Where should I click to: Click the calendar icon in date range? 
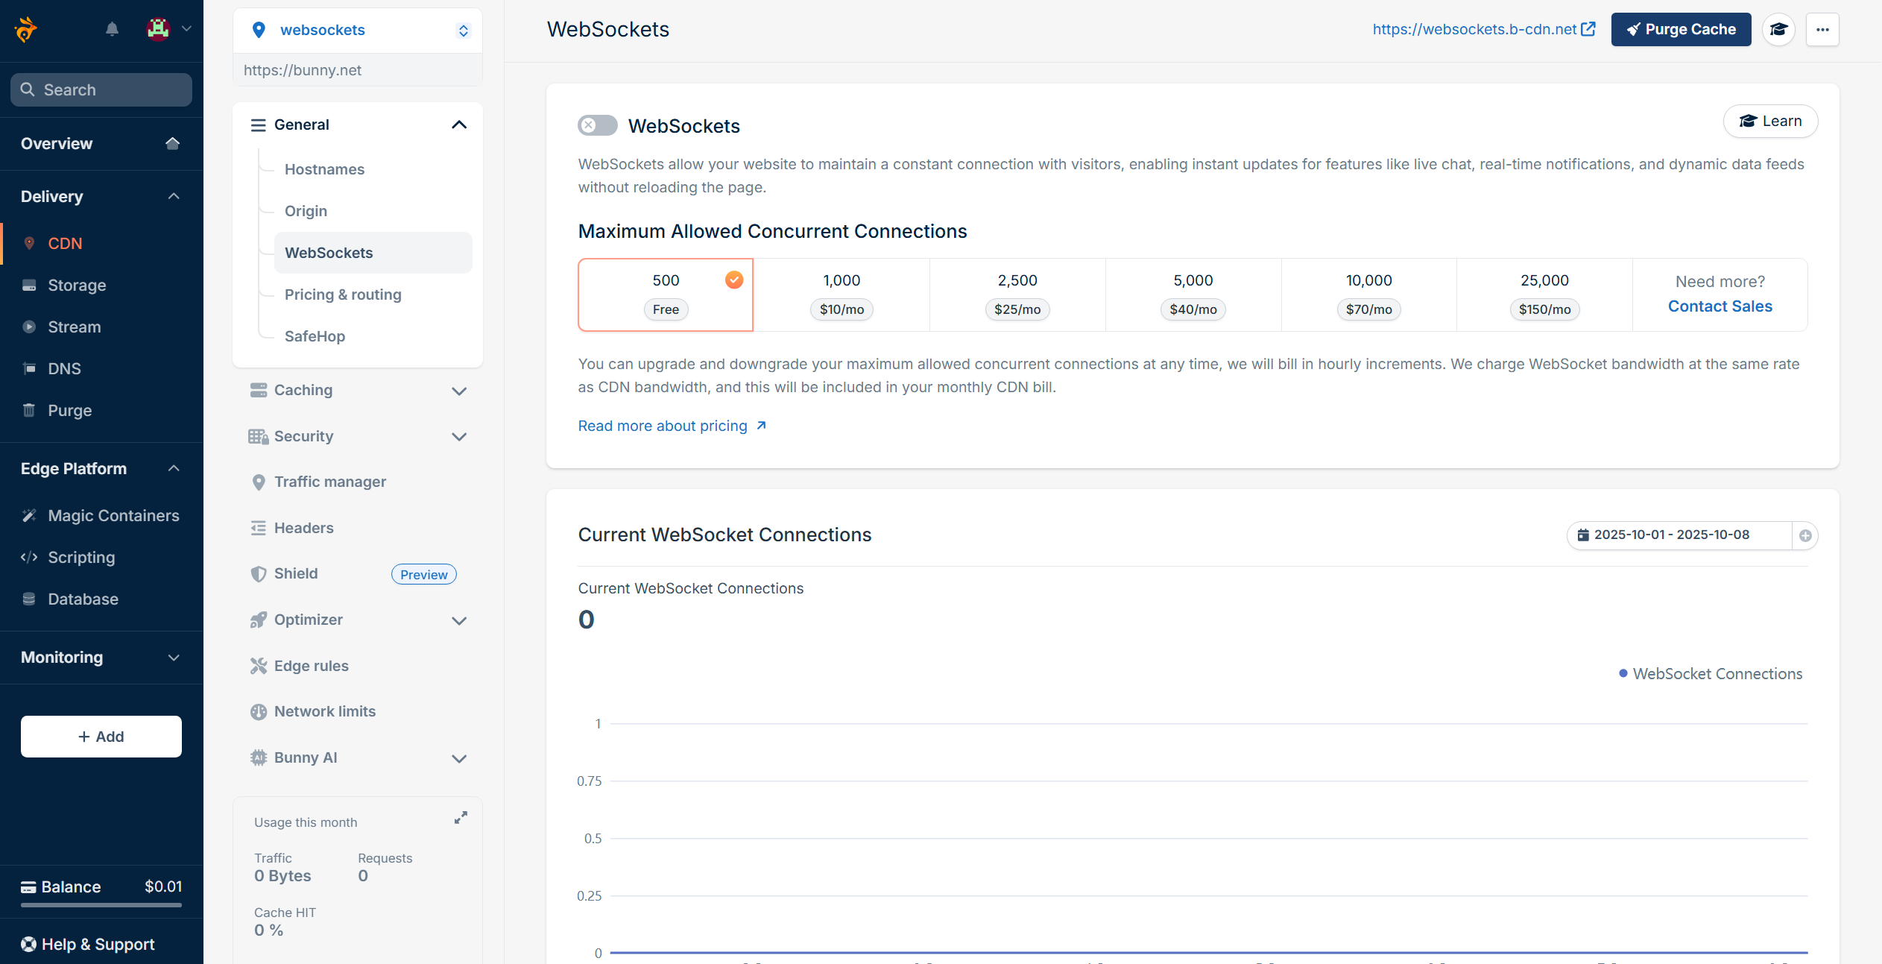click(1583, 535)
